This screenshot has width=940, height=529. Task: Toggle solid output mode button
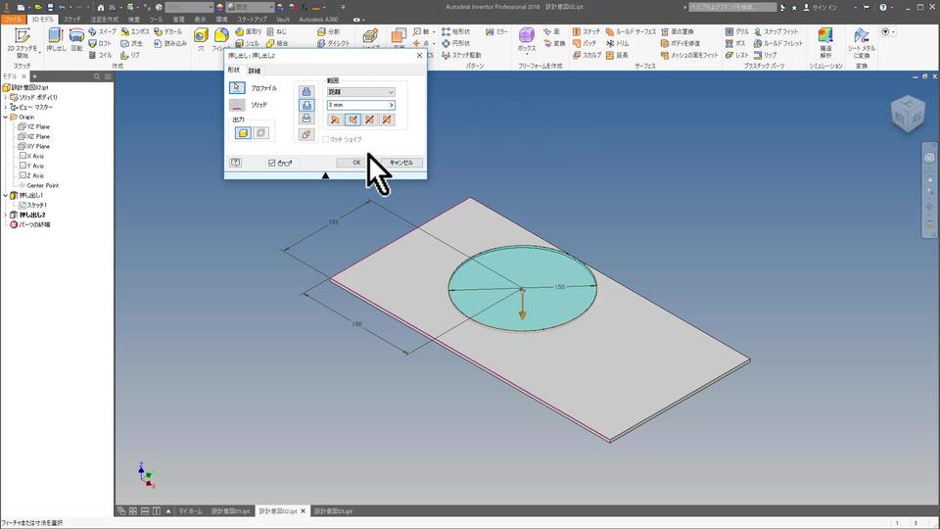pos(243,132)
